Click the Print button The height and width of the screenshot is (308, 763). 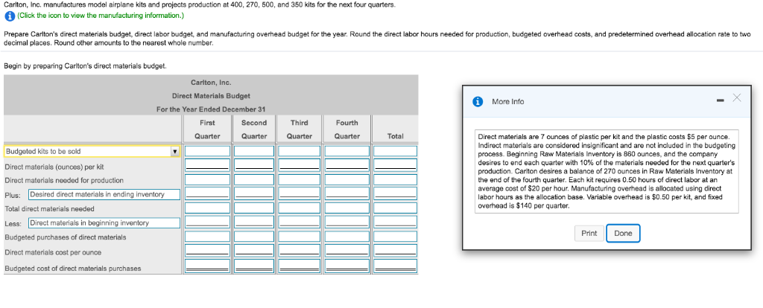(x=589, y=233)
